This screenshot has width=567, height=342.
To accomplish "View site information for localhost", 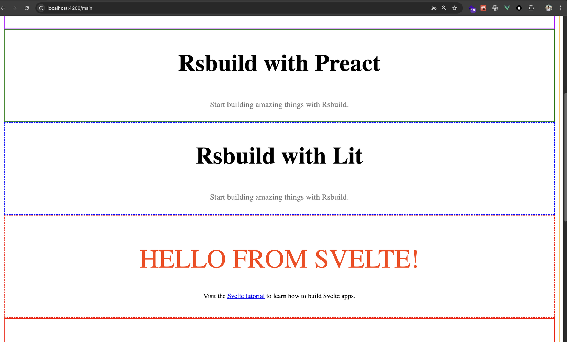I will 41,8.
